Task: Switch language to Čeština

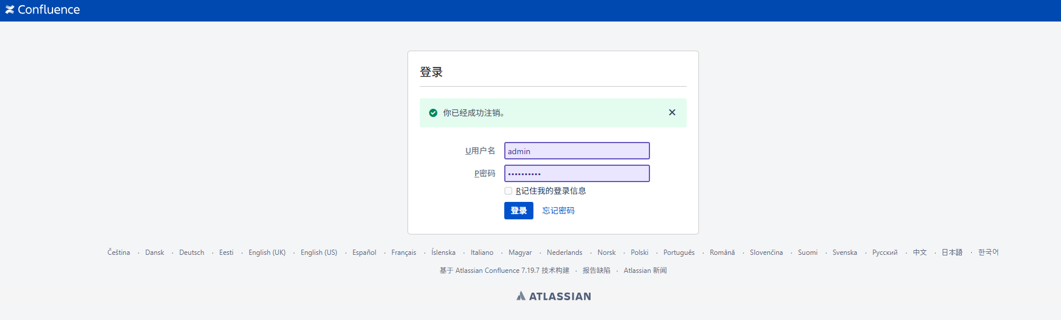Action: point(119,253)
